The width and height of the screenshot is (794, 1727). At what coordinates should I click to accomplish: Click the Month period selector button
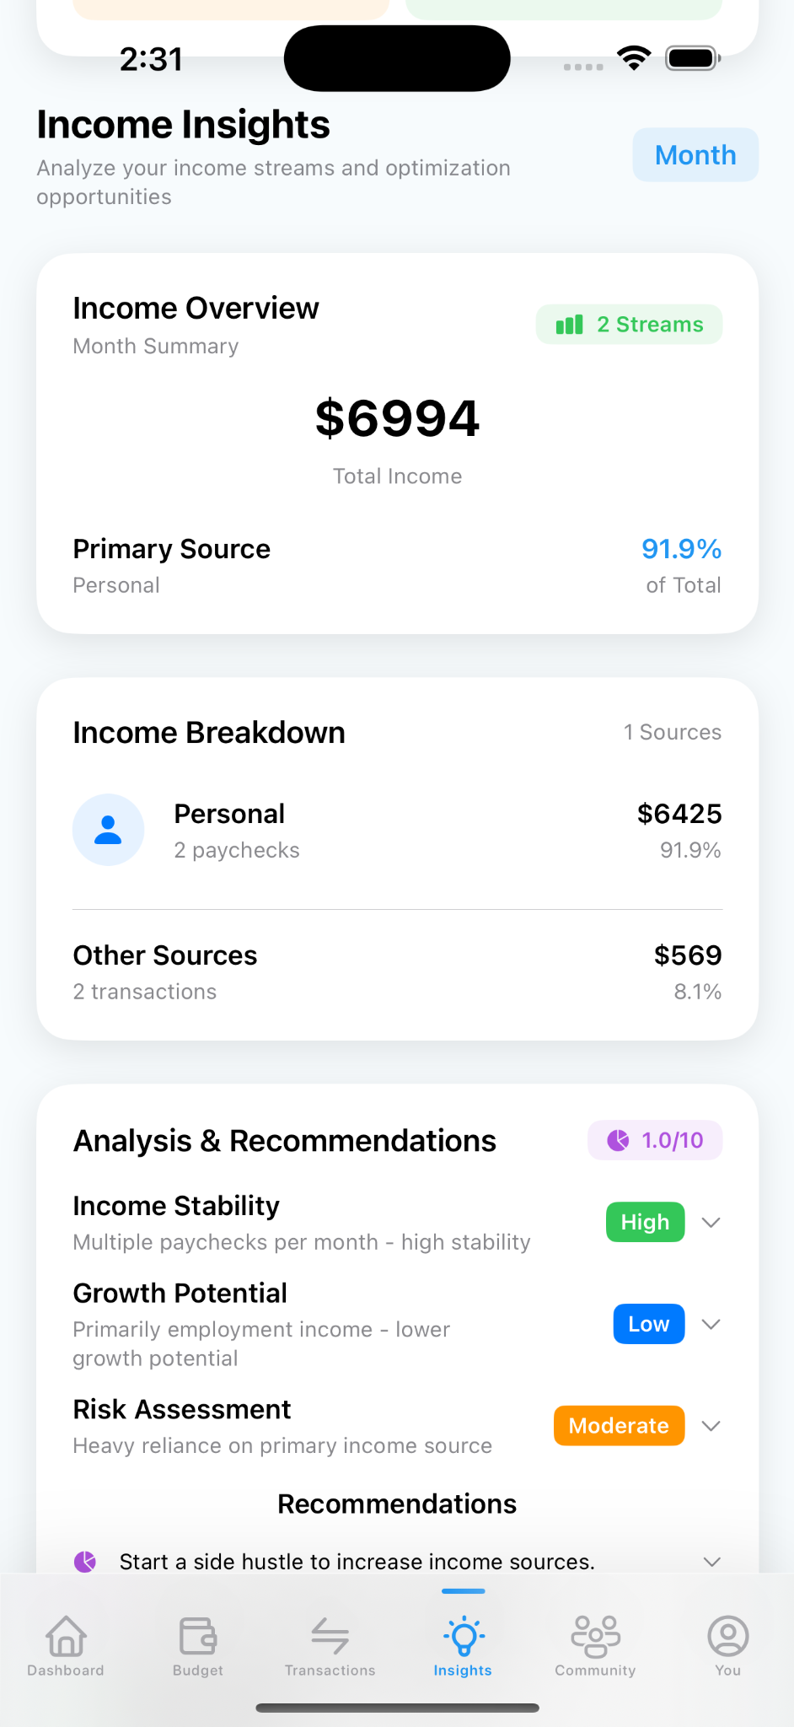[695, 154]
